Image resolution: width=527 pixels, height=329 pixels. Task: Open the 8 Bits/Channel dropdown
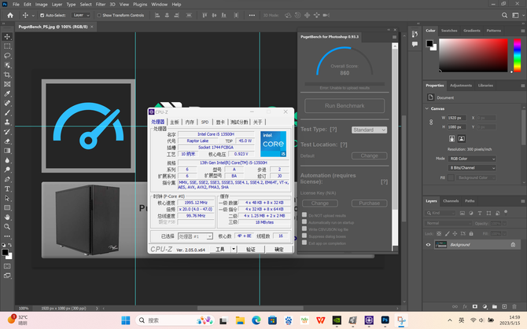coord(472,168)
